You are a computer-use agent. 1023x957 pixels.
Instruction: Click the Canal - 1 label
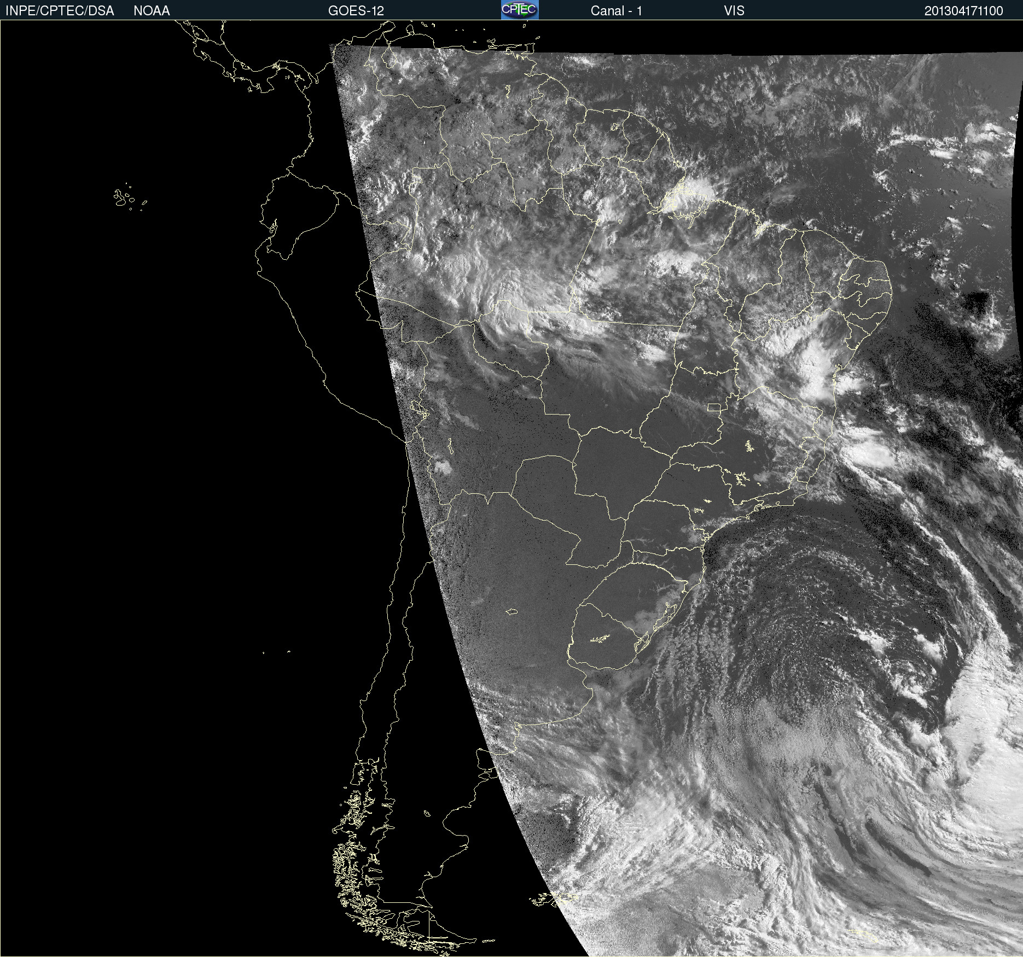coord(616,11)
